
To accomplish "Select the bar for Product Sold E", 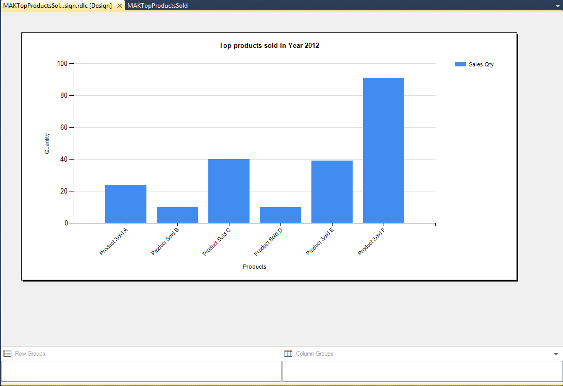I will point(332,191).
